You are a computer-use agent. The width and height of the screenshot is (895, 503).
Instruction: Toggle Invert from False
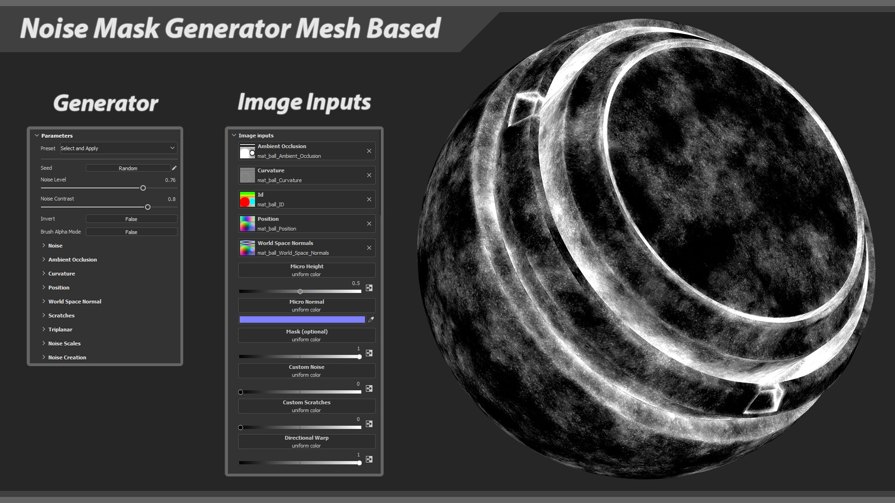131,218
